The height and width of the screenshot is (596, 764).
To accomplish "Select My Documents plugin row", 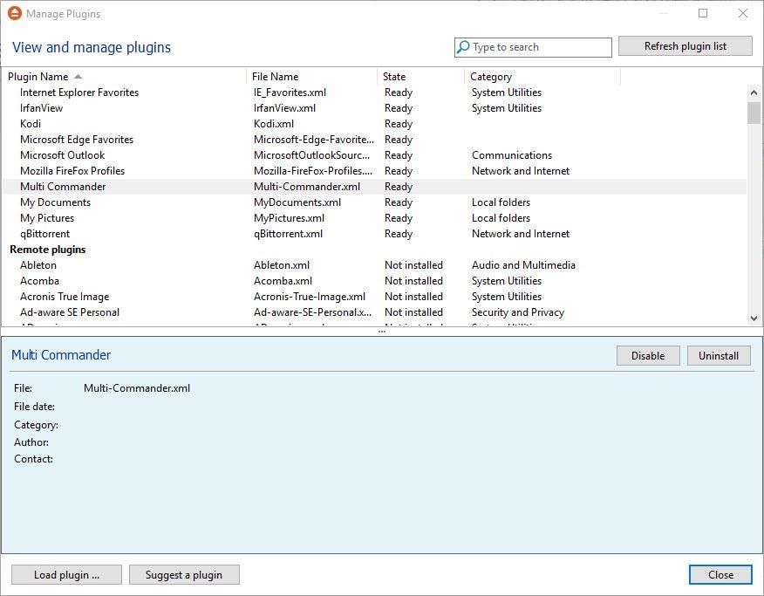I will (374, 202).
